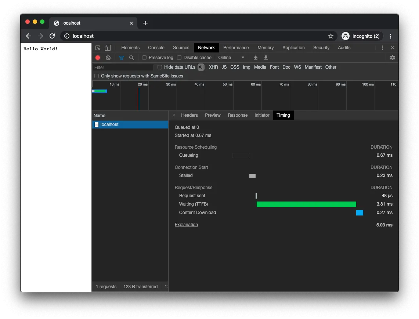Reload the localhost page
This screenshot has width=419, height=319.
52,36
